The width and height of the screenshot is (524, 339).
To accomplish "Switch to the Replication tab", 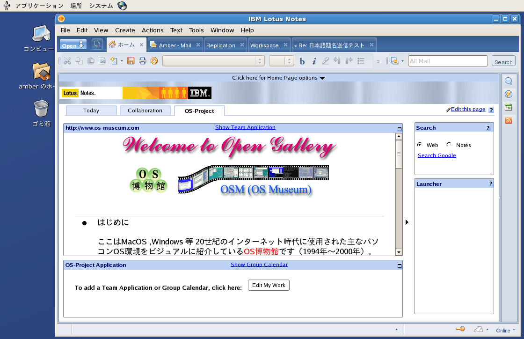I will [x=225, y=45].
